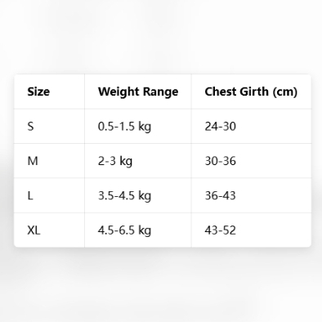Click the word Chest in header
Image resolution: width=322 pixels, height=322 pixels.
(x=219, y=92)
